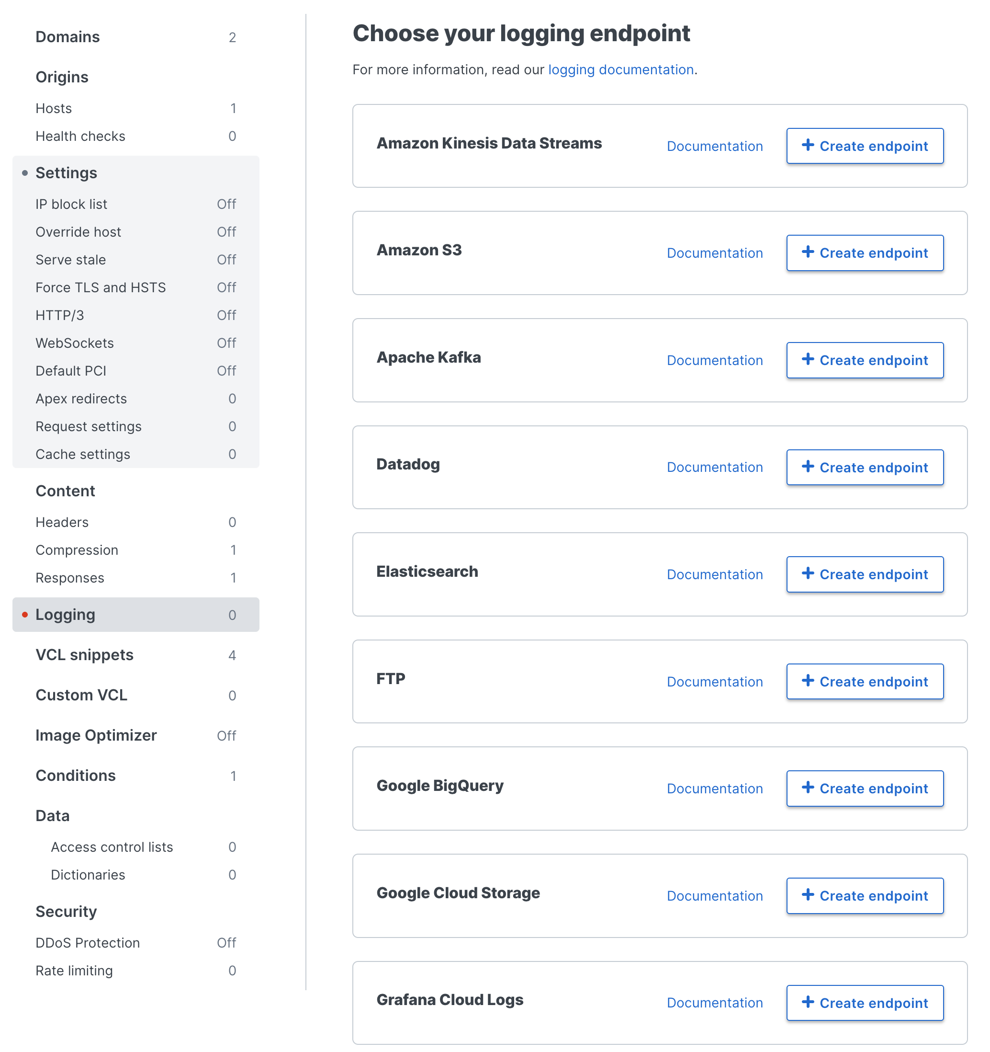The height and width of the screenshot is (1052, 990).
Task: Create a Datadog logging endpoint
Action: 864,467
